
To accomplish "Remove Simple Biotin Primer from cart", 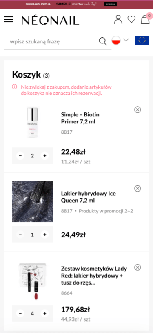I will point(137,109).
